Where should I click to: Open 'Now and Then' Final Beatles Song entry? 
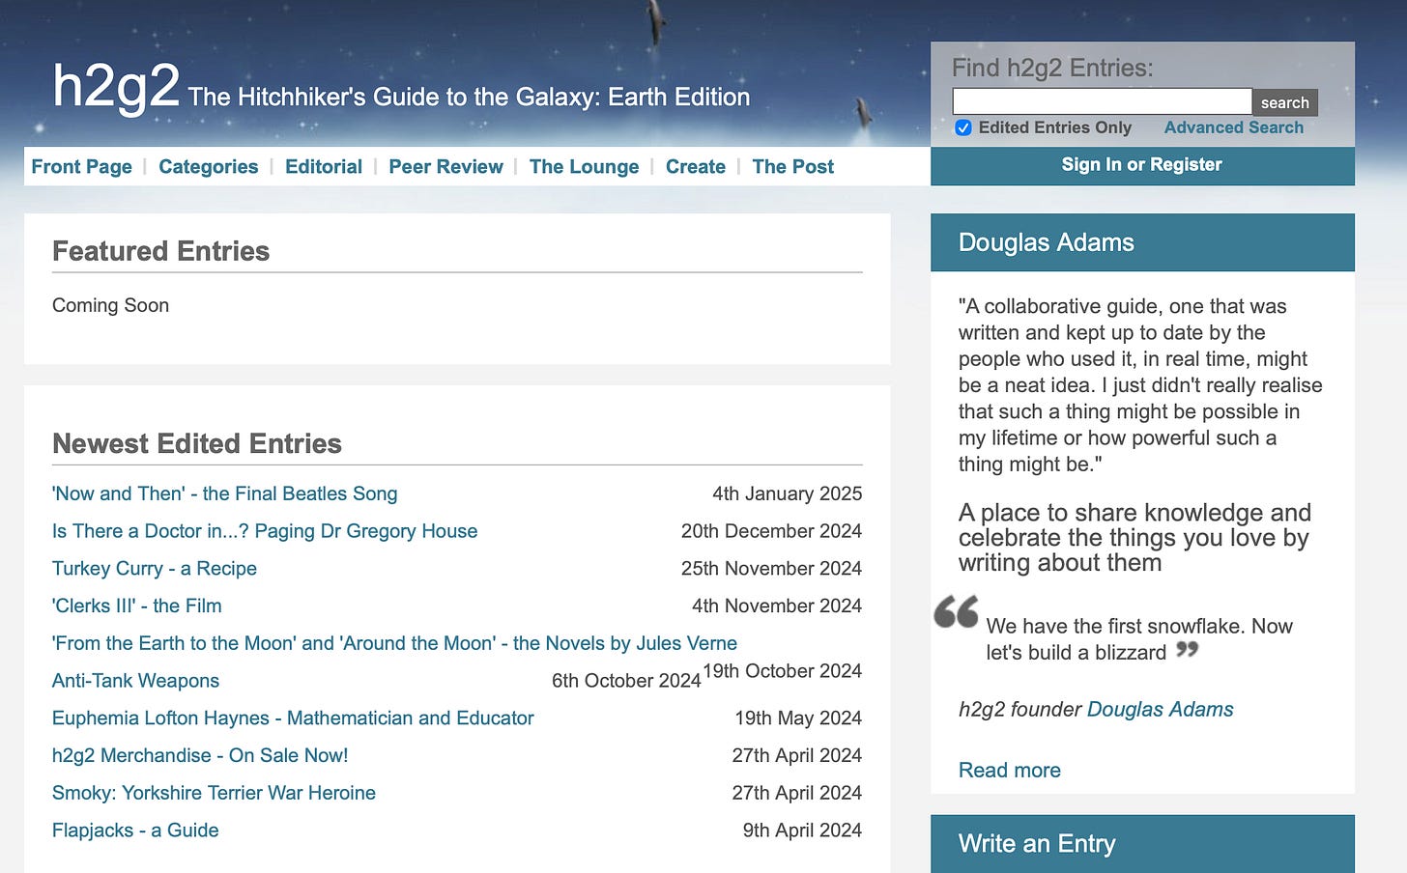pyautogui.click(x=225, y=493)
